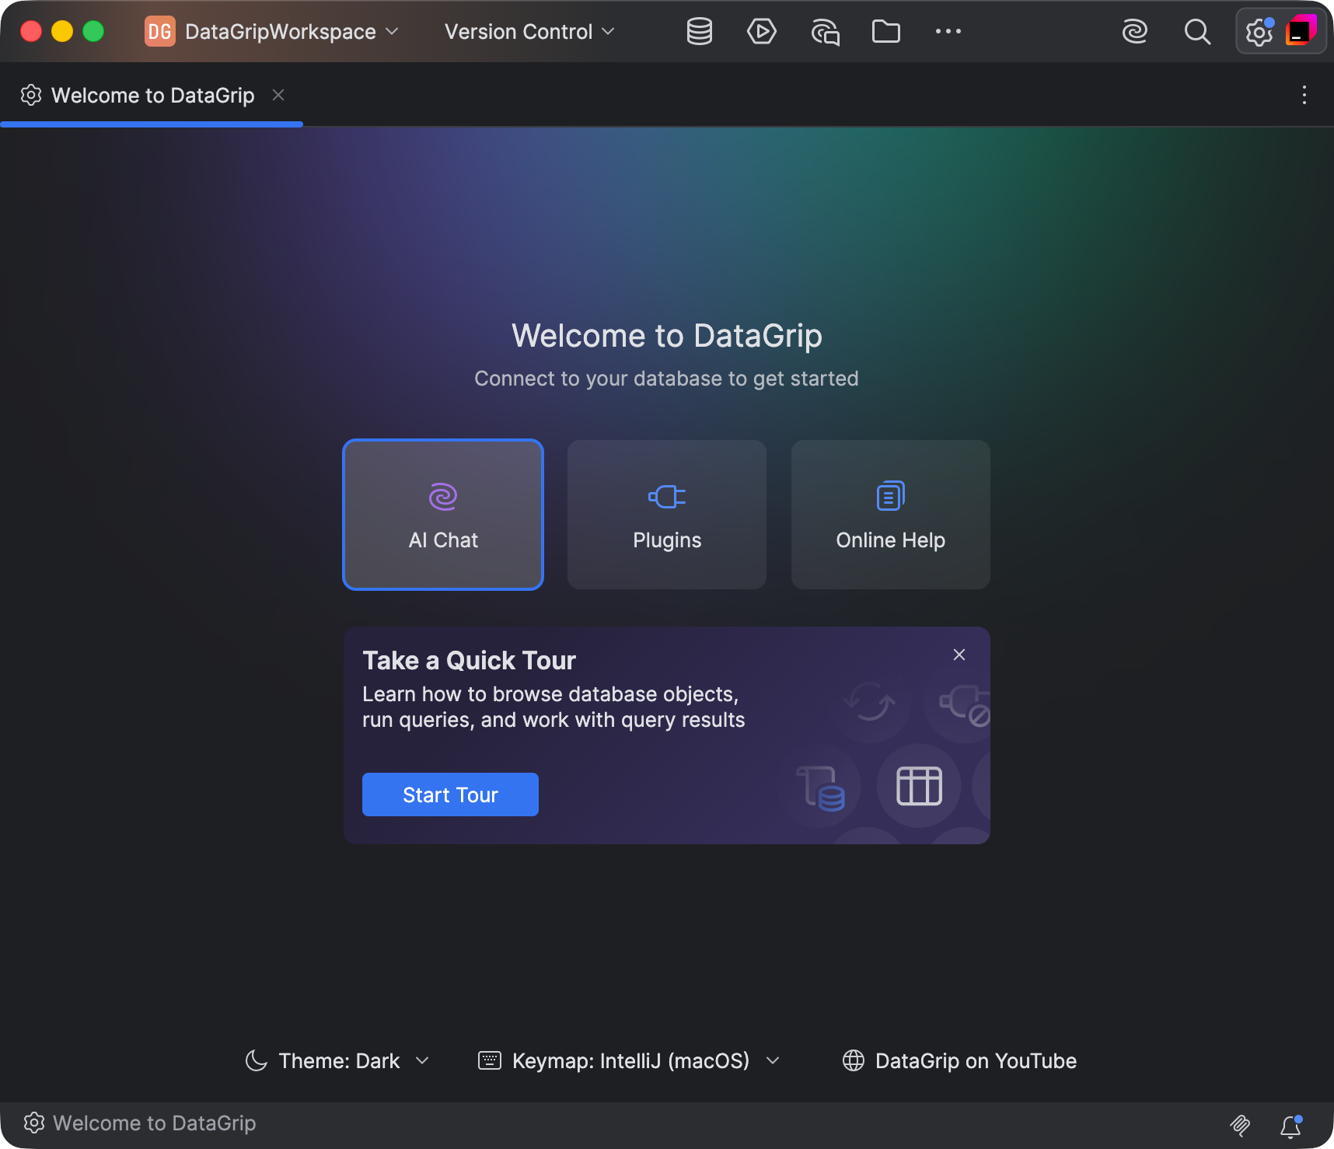Click the JetBrains account icon at top right
The image size is (1334, 1149).
point(1301,31)
